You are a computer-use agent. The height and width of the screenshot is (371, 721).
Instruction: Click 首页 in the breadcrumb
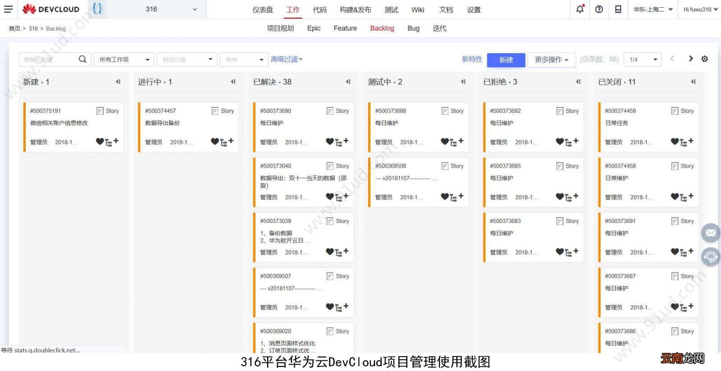coord(14,28)
